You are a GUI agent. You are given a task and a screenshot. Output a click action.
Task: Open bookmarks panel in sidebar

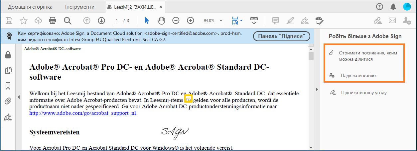pos(8,86)
